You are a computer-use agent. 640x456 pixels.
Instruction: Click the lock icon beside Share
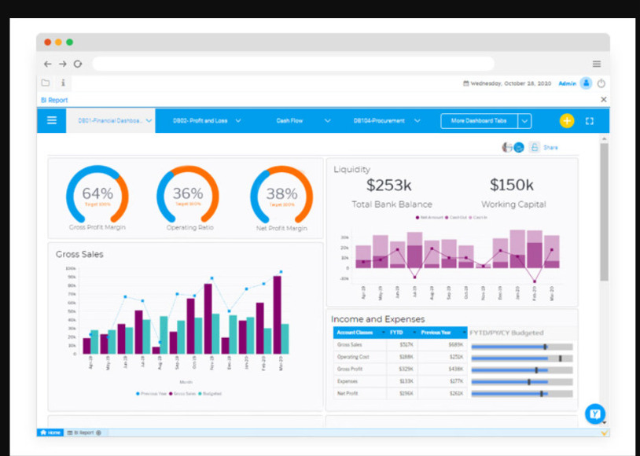click(535, 147)
